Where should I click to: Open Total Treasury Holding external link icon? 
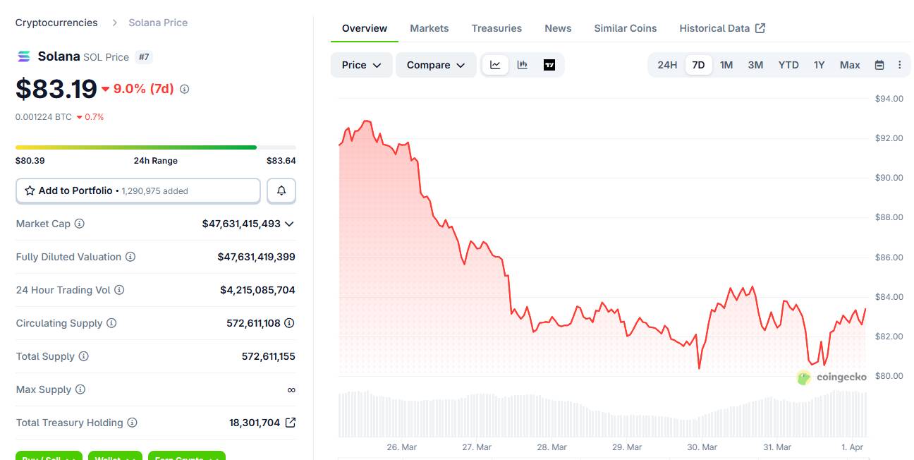coord(290,423)
